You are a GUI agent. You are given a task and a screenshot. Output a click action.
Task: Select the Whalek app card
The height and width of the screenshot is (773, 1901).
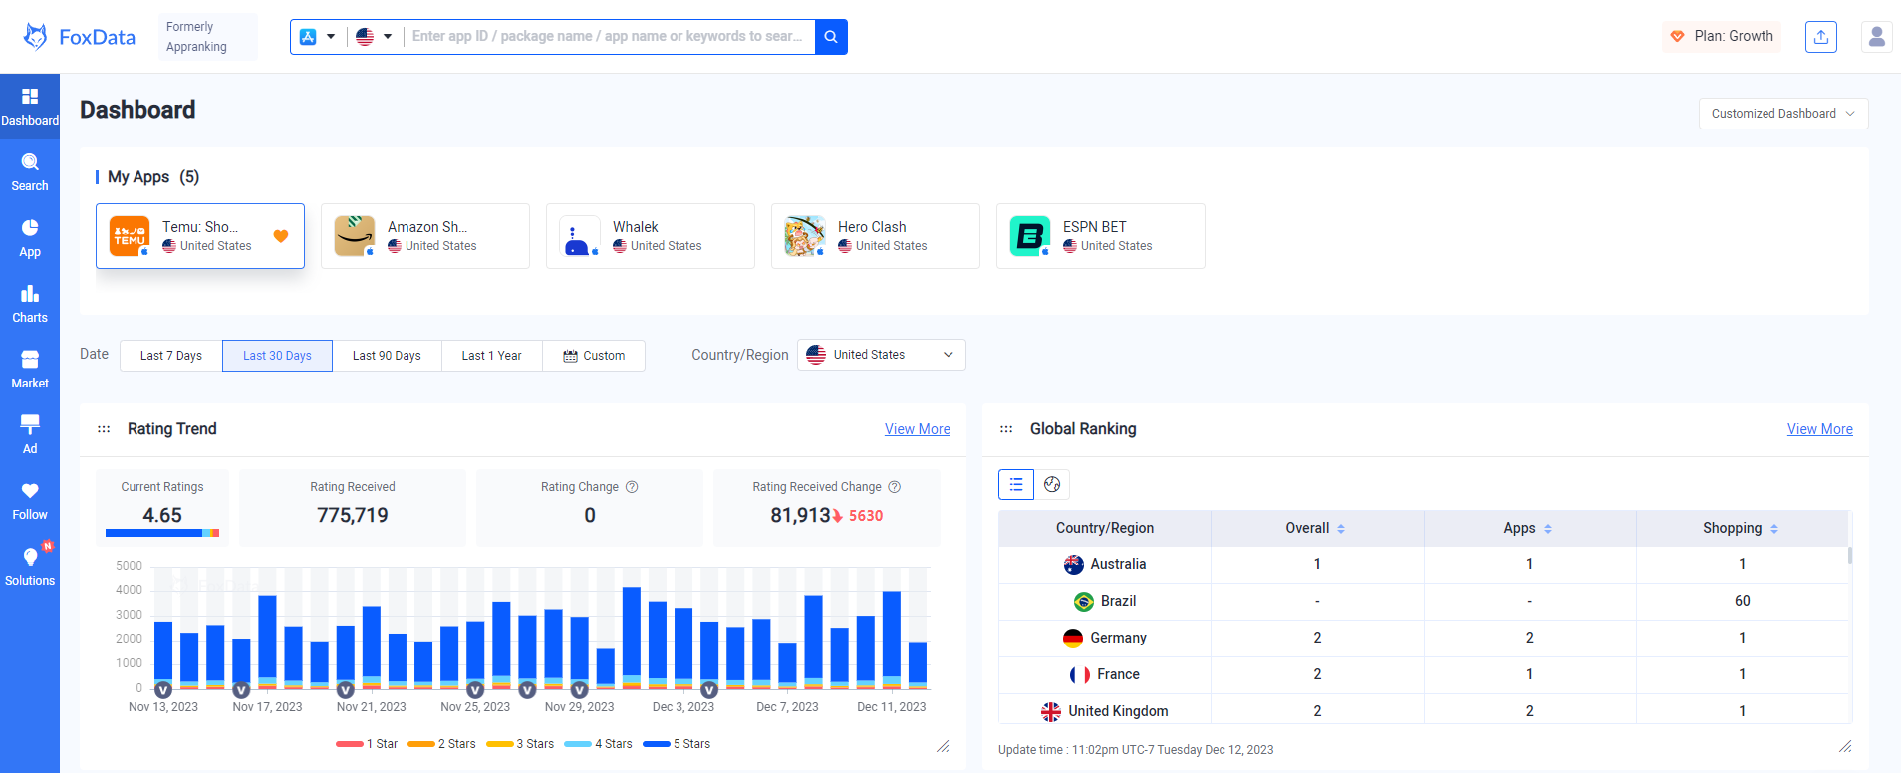[x=651, y=236]
